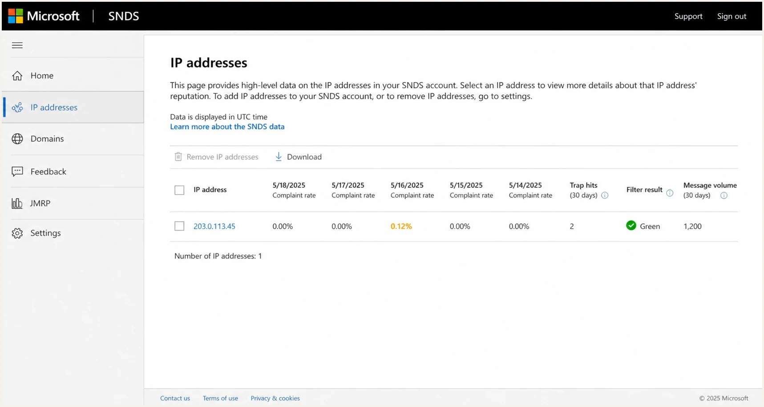
Task: Click Sign out in header
Action: (x=732, y=16)
